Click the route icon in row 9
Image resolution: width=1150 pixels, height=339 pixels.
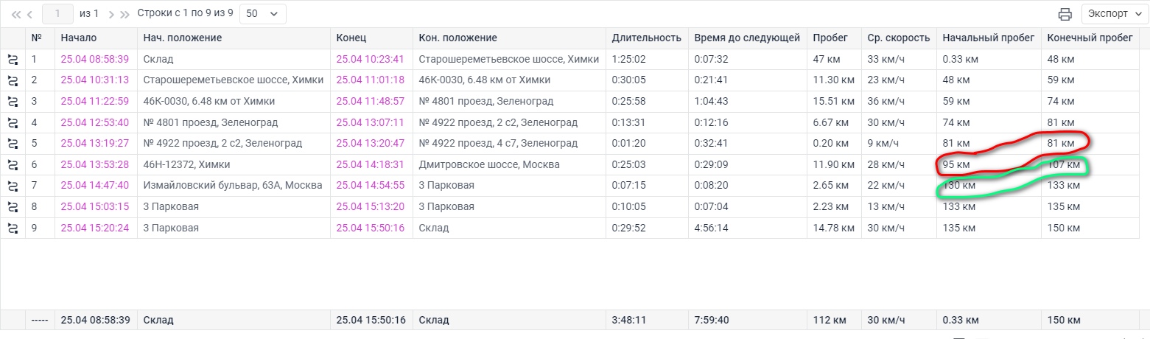point(13,228)
